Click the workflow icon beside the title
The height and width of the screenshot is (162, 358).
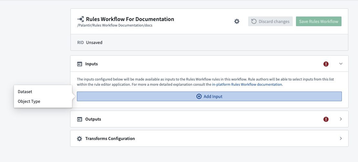click(80, 19)
